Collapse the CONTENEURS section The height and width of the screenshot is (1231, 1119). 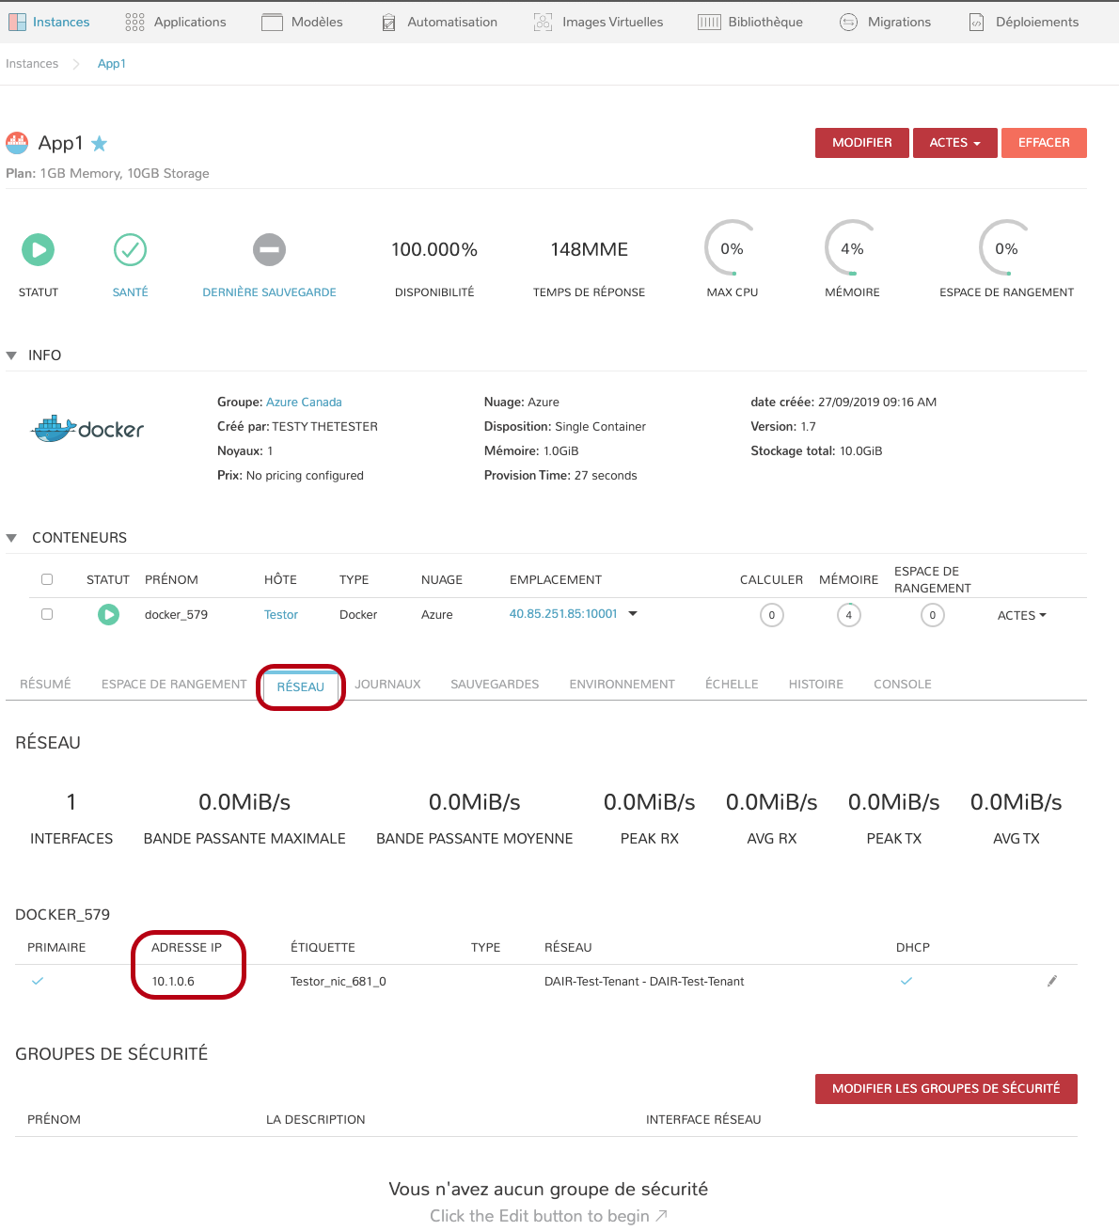point(12,538)
